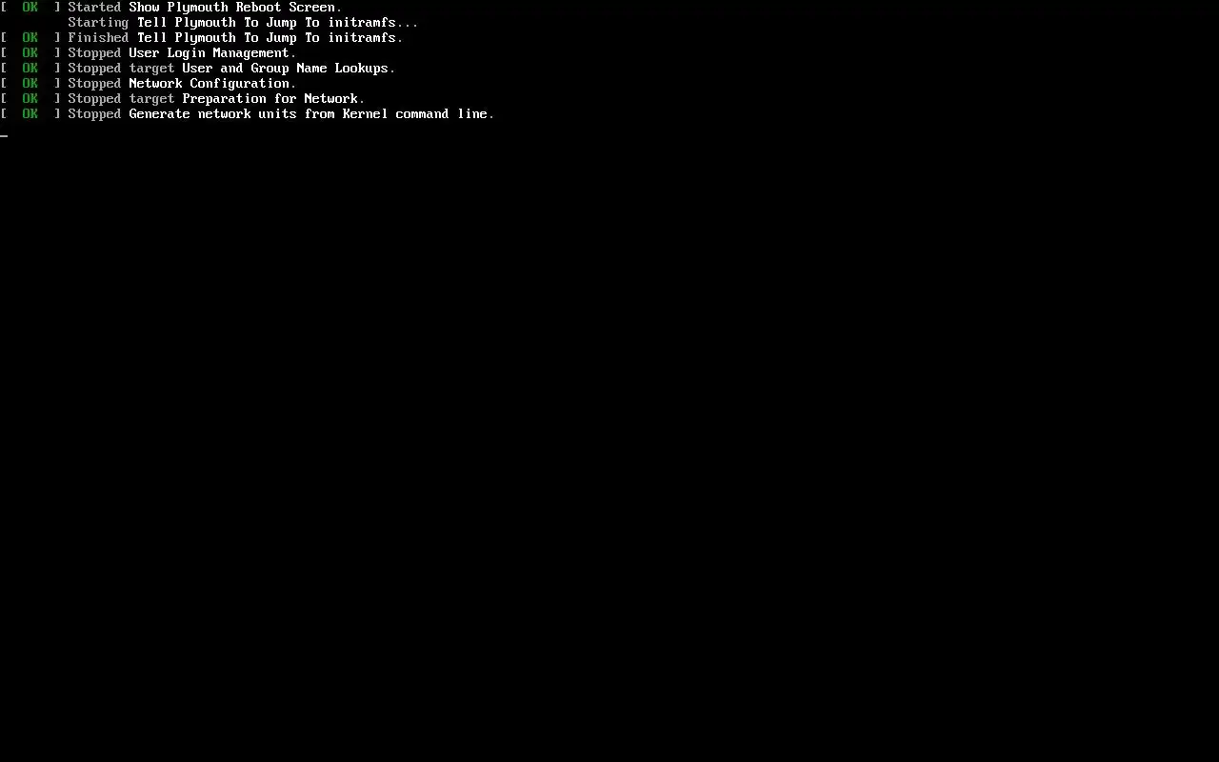This screenshot has height=762, width=1219.
Task: Click OK status beside User Login Management
Action: click(x=30, y=53)
